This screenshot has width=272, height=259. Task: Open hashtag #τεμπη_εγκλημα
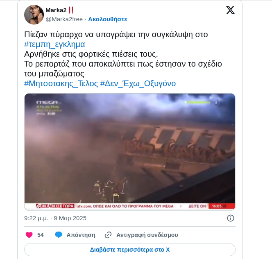[x=54, y=44]
